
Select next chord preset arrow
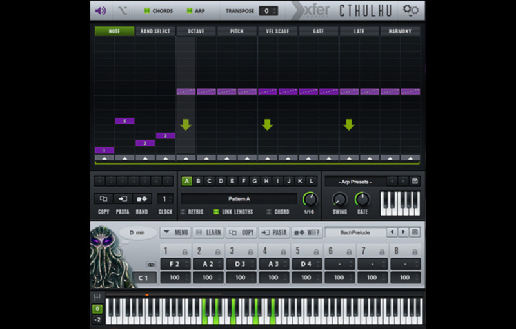click(403, 232)
